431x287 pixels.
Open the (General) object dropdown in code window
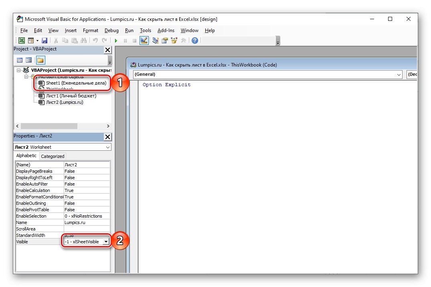(399, 75)
